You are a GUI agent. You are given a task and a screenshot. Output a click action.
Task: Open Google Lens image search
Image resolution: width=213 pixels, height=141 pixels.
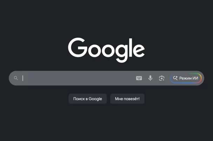[x=162, y=78]
